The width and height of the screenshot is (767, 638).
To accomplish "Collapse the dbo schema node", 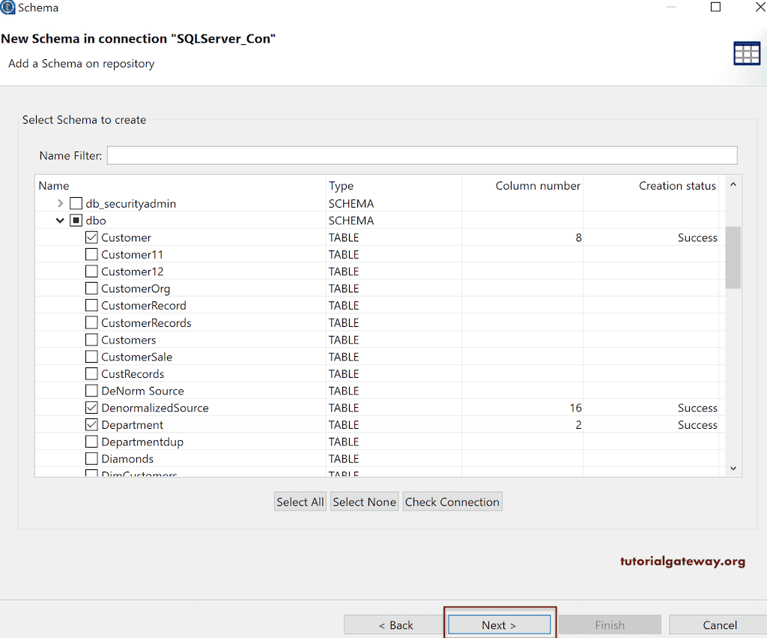I will point(60,220).
